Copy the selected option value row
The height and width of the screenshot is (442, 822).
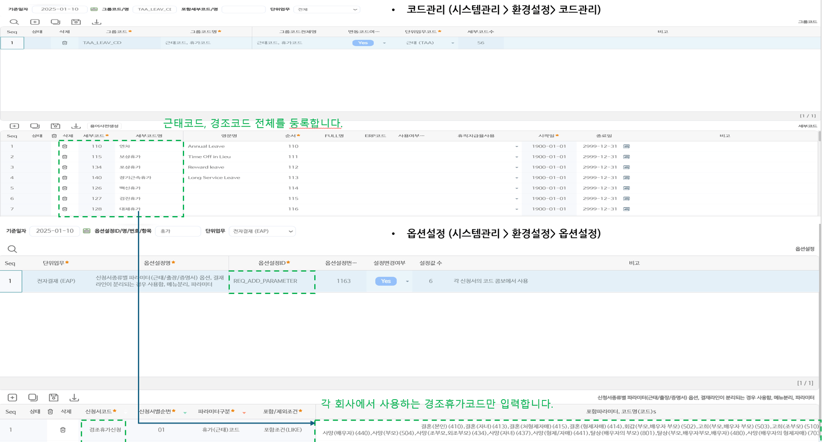(33, 398)
